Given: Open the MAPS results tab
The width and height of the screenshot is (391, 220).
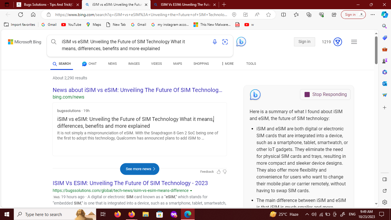Looking at the screenshot, I should coord(177,64).
